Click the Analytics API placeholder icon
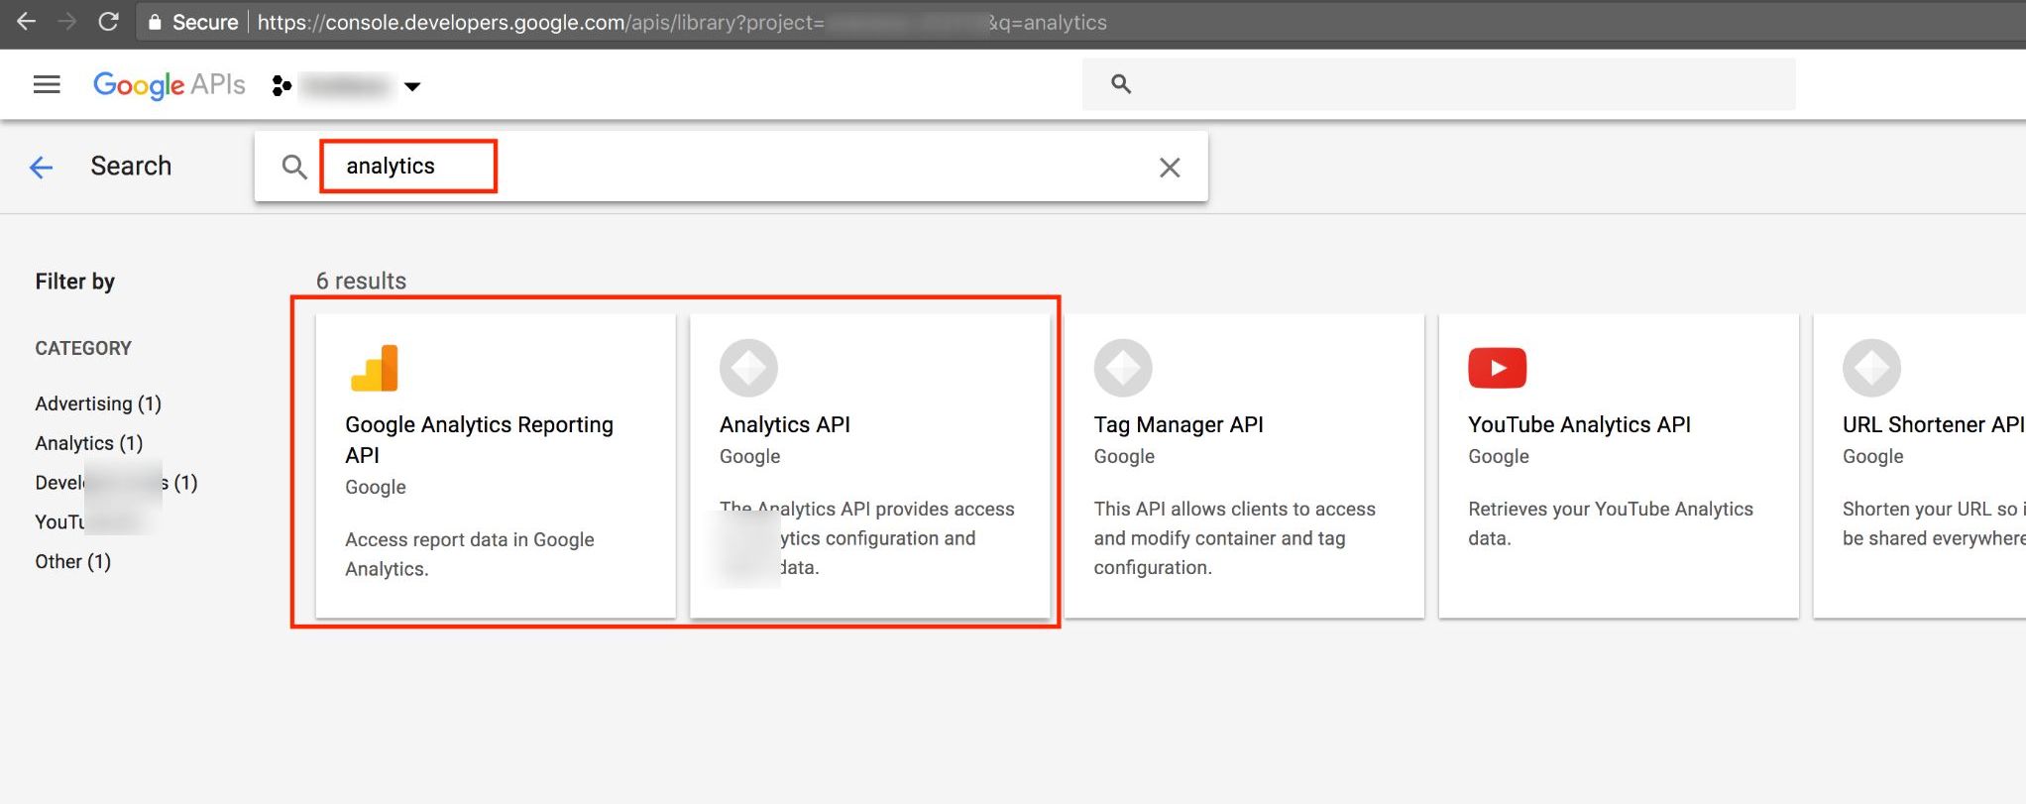 coord(748,368)
